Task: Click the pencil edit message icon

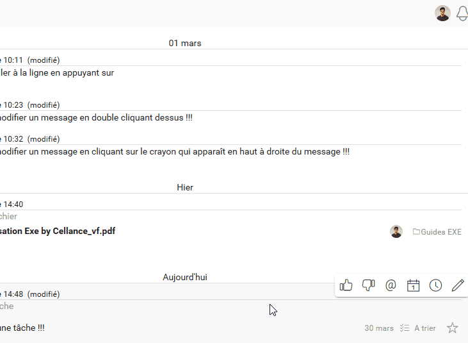Action: coord(457,285)
